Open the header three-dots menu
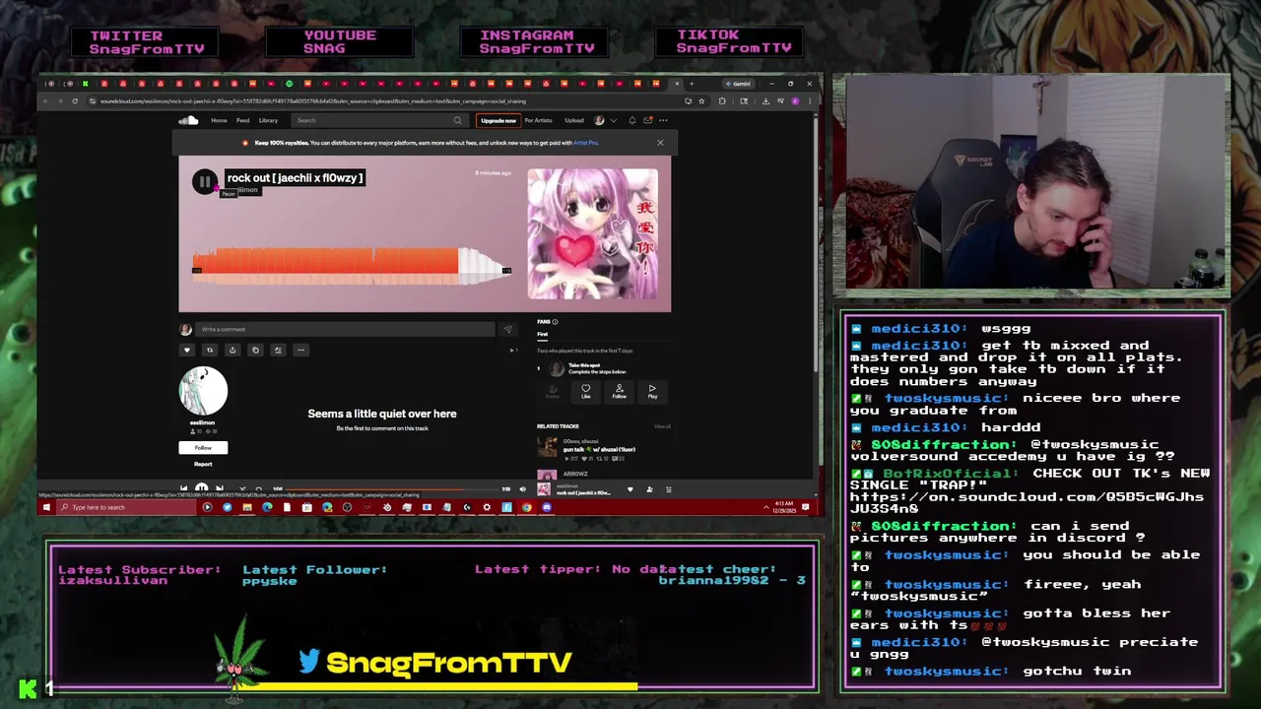This screenshot has height=709, width=1261. coord(663,120)
